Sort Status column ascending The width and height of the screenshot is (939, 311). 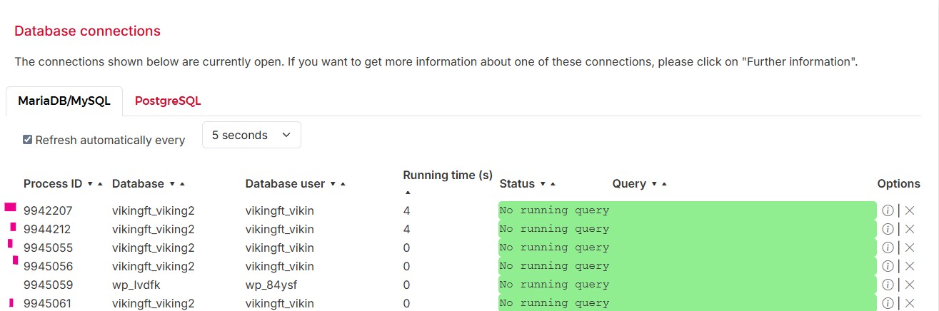tap(553, 184)
